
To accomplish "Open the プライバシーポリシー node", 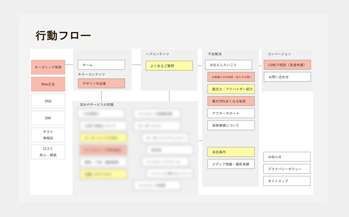I will tap(287, 169).
